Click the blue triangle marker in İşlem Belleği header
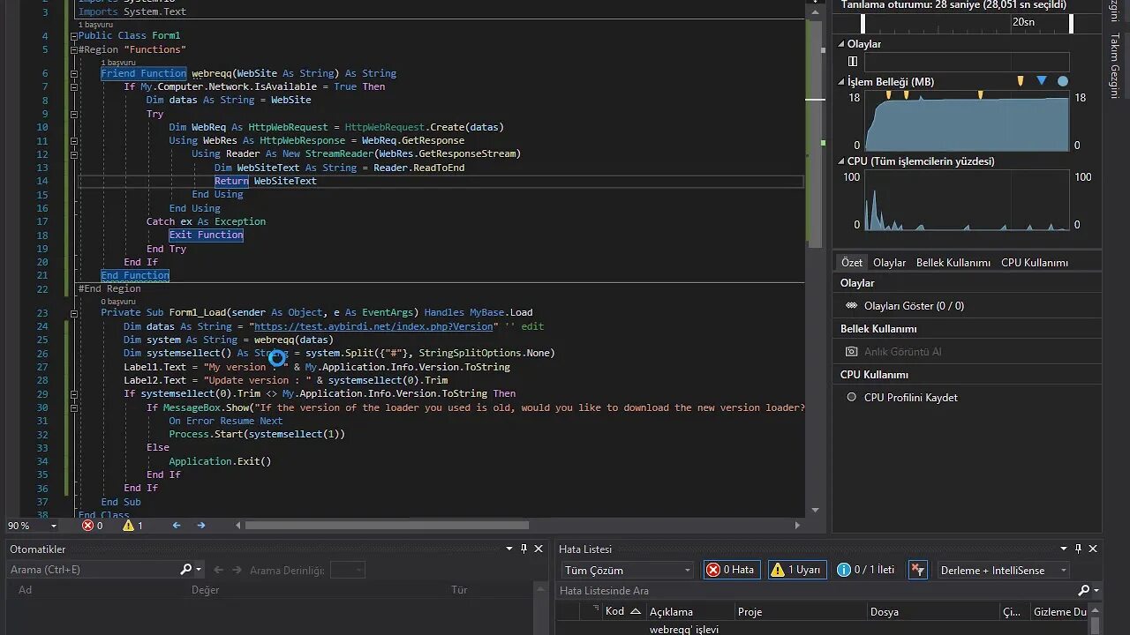Image resolution: width=1130 pixels, height=635 pixels. coord(1042,81)
